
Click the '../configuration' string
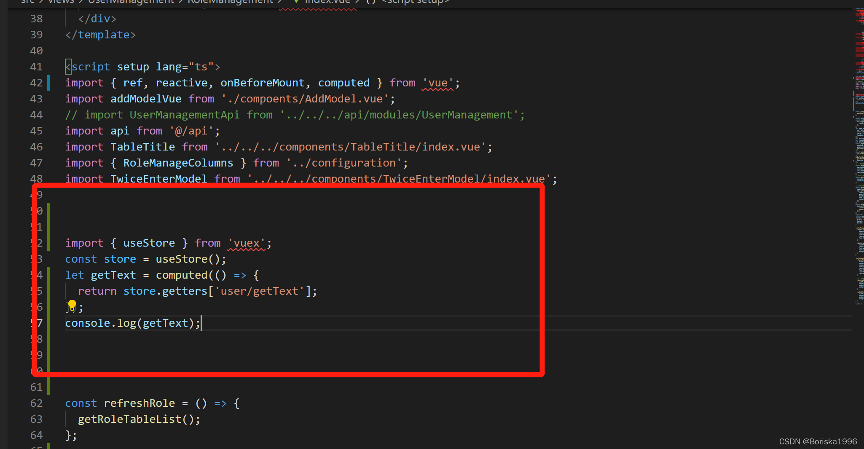pyautogui.click(x=344, y=163)
